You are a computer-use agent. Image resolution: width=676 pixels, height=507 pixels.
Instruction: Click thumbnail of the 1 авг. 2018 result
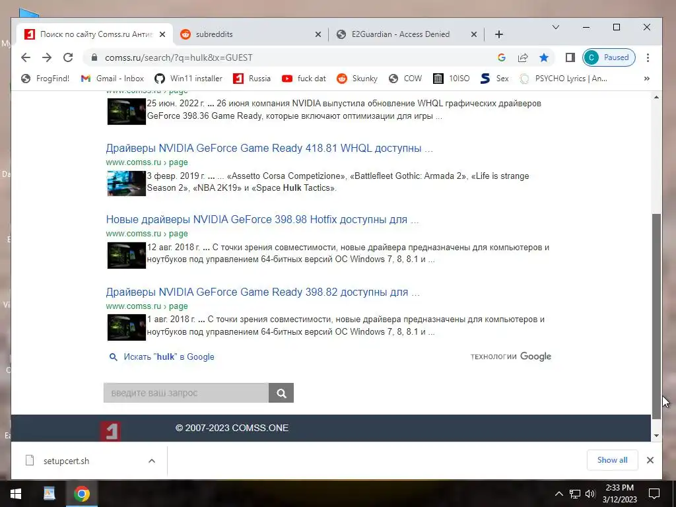[127, 327]
